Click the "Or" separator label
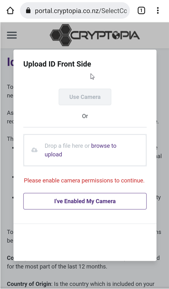Image resolution: width=169 pixels, height=289 pixels. [85, 116]
